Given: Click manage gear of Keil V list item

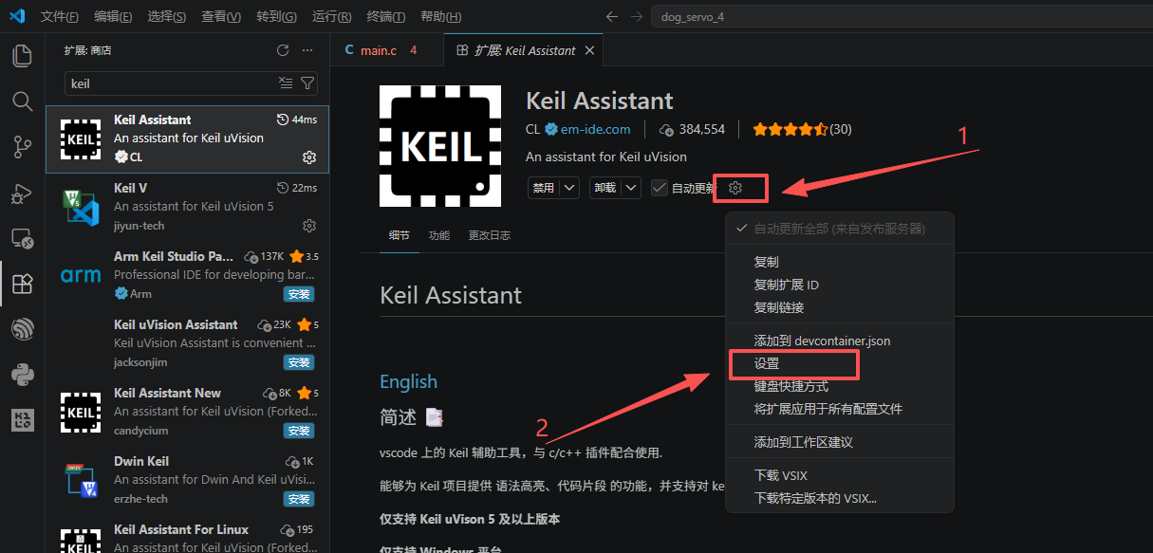Looking at the screenshot, I should click(x=308, y=225).
